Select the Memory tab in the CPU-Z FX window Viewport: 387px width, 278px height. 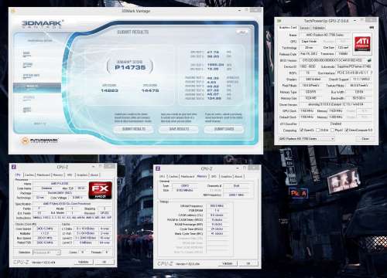[x=58, y=175]
